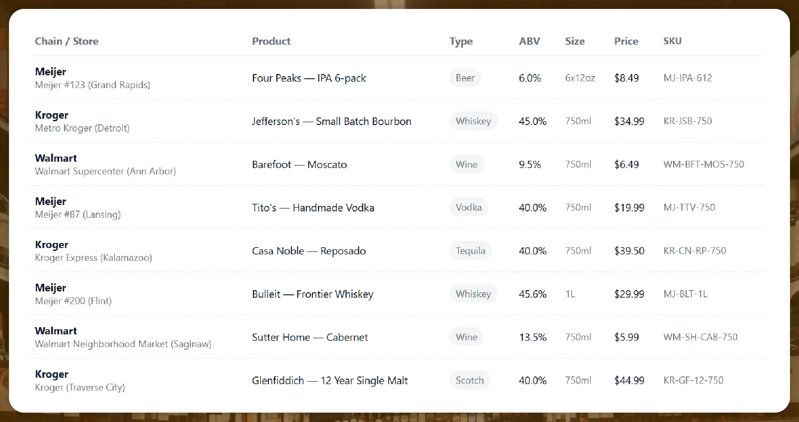Sort by the Price column header
The image size is (799, 422).
coord(626,41)
